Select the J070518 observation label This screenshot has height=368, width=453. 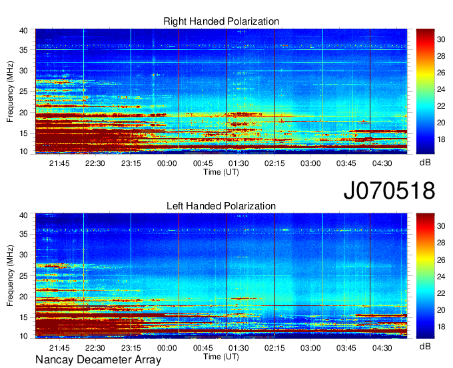click(x=389, y=191)
